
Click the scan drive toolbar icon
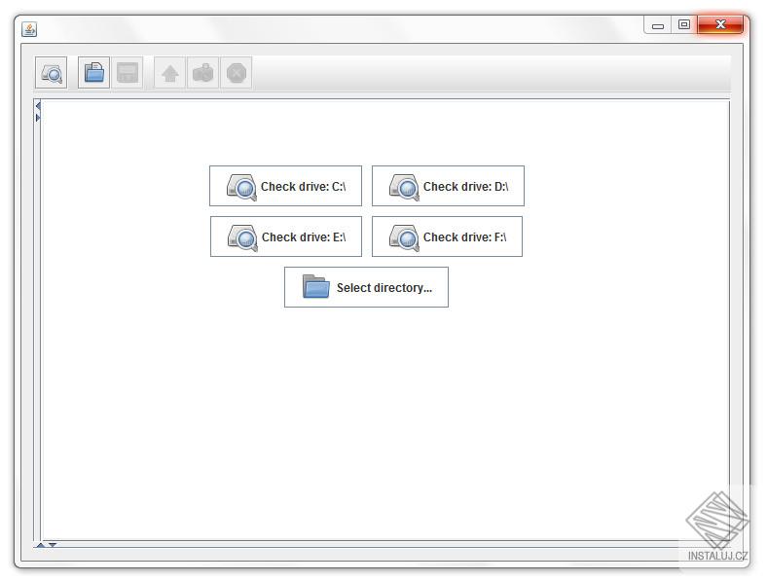[x=52, y=73]
